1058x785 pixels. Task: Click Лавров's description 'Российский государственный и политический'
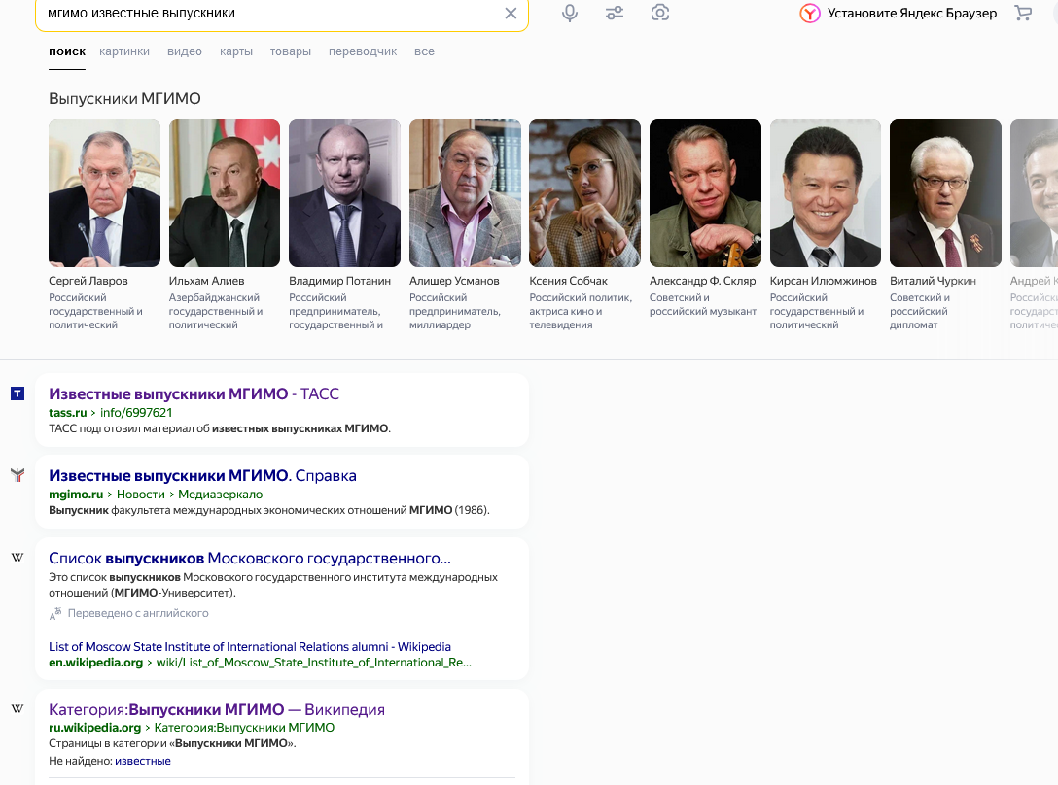pyautogui.click(x=96, y=311)
